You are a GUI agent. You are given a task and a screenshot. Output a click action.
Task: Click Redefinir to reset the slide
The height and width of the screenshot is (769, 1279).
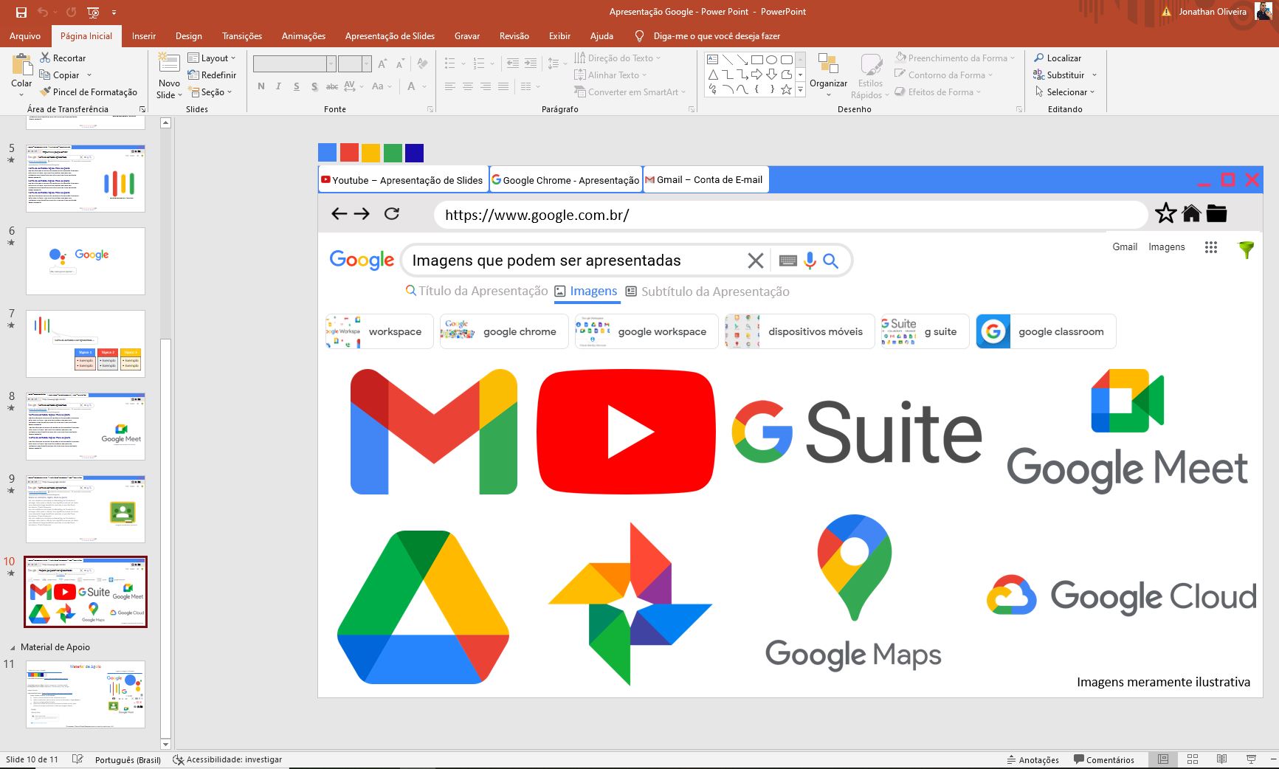(212, 75)
